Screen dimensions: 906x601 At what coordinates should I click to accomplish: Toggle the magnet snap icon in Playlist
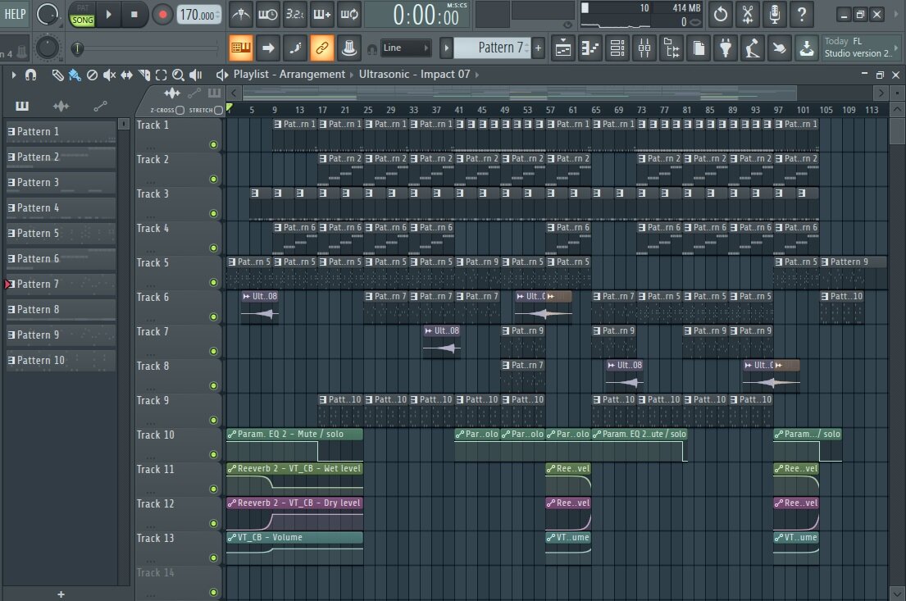(x=30, y=75)
